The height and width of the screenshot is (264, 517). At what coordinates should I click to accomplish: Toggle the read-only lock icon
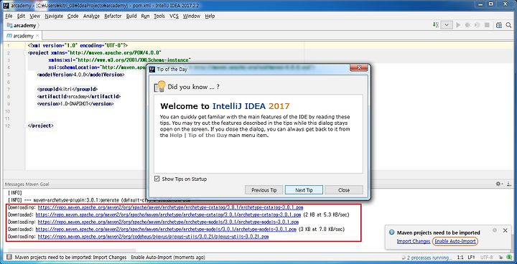click(500, 258)
